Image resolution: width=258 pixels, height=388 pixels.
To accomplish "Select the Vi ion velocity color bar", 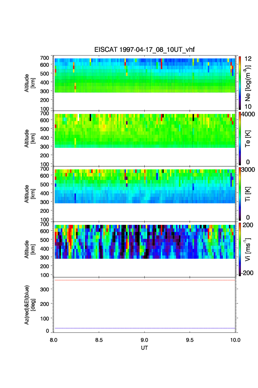I will point(240,249).
